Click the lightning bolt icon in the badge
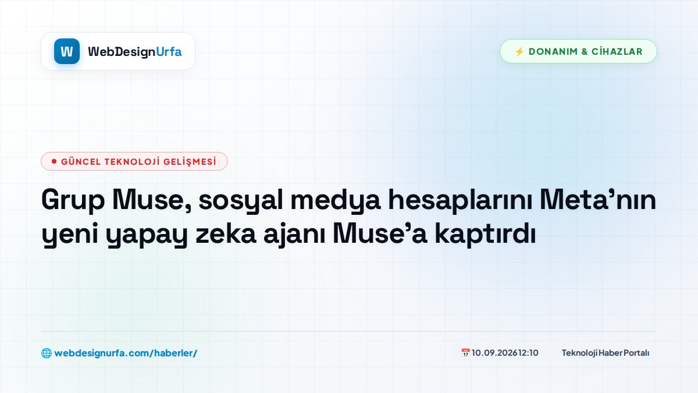 point(519,52)
